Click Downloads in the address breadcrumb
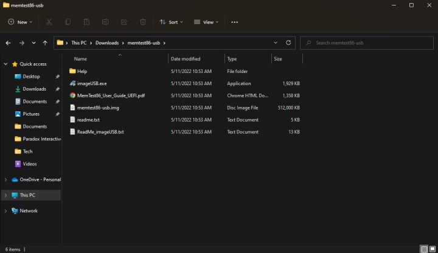The image size is (438, 253). click(107, 43)
